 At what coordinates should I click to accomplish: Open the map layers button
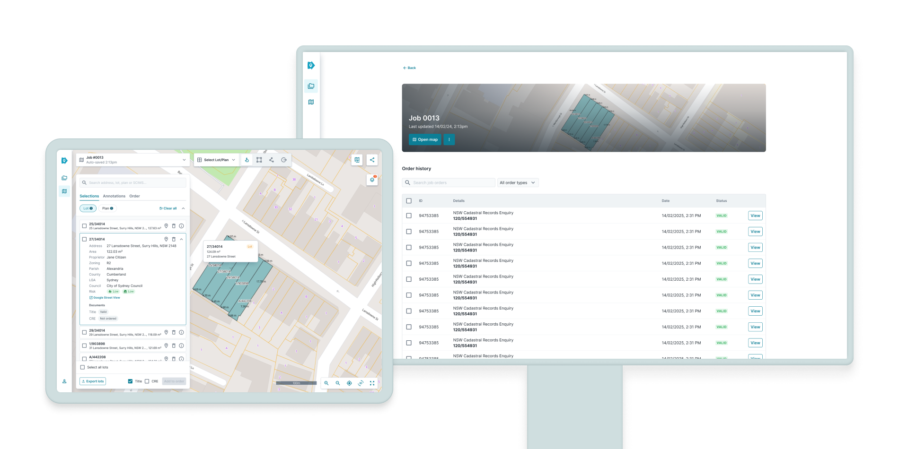pos(372,180)
